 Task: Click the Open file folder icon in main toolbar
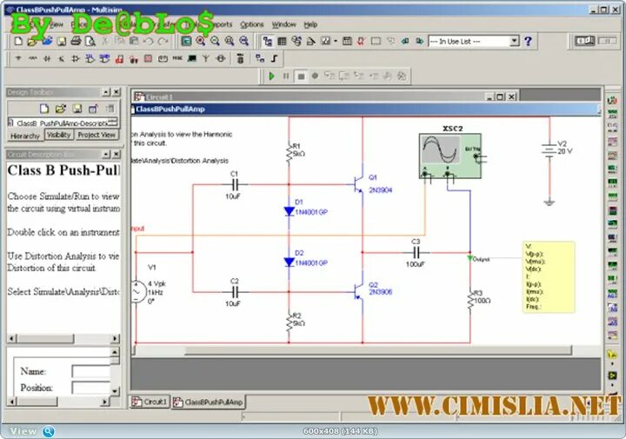[x=32, y=41]
